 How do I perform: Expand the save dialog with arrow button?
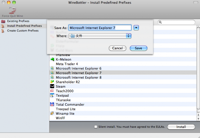coord(136,28)
